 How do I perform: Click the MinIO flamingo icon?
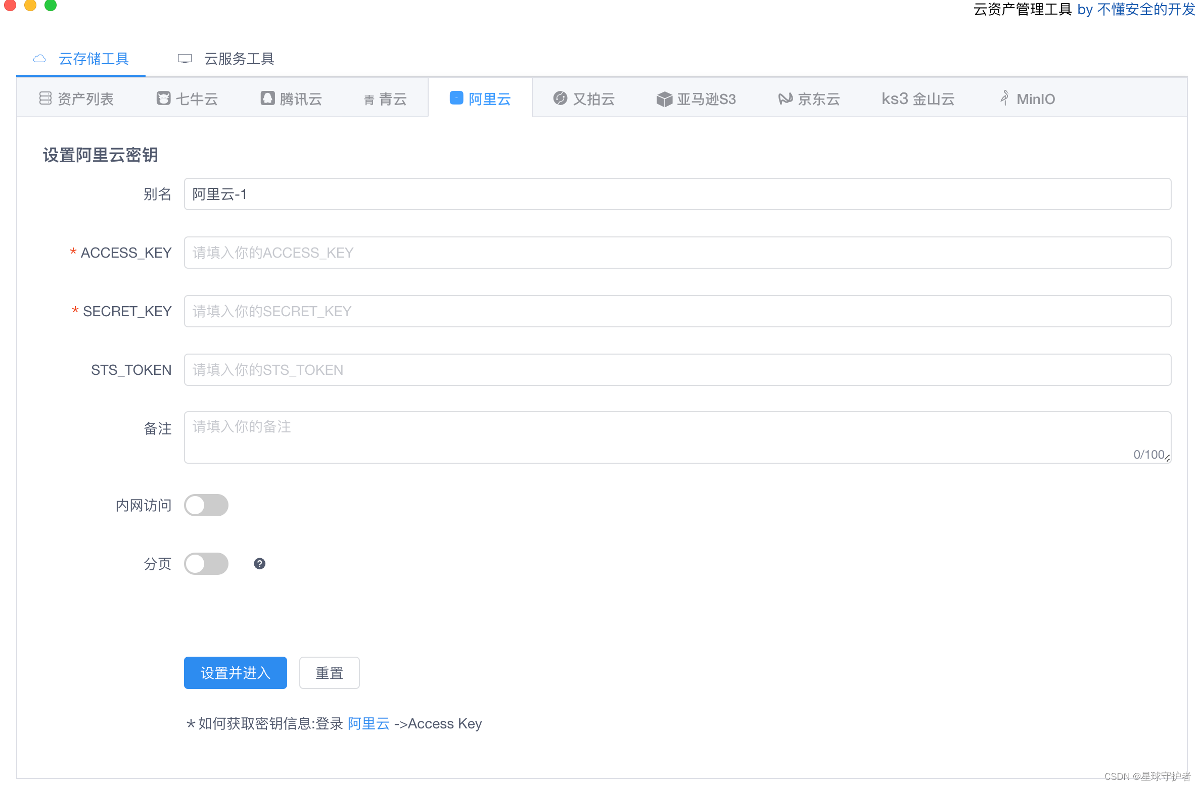(1004, 98)
